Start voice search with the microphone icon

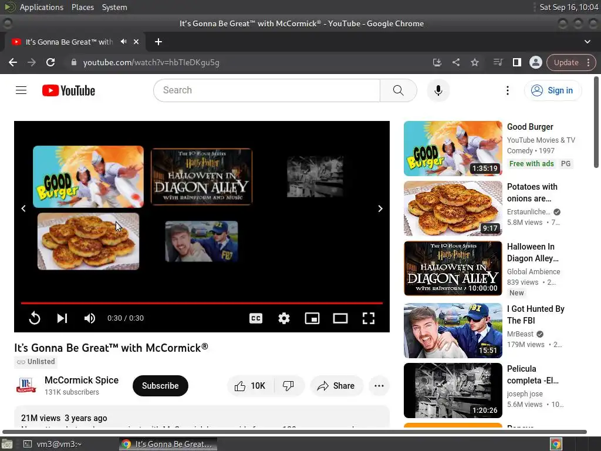[x=438, y=90]
